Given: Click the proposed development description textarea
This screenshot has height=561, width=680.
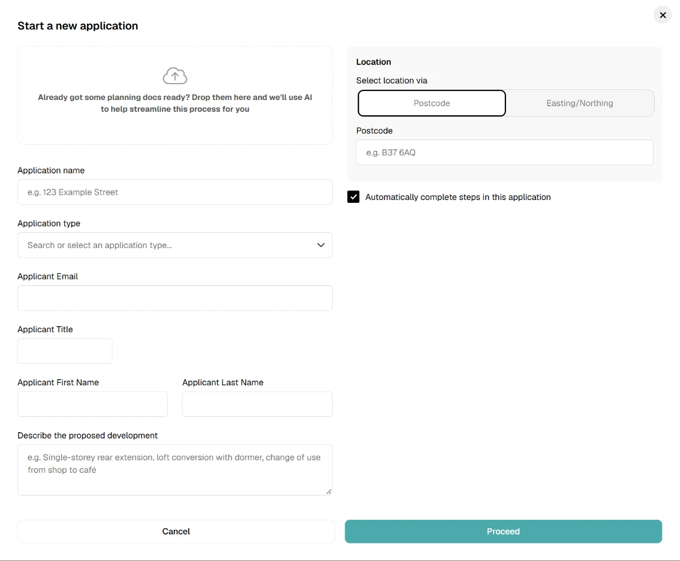Looking at the screenshot, I should pos(175,470).
